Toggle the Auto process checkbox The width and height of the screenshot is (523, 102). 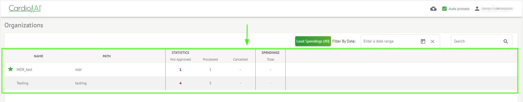[x=444, y=9]
